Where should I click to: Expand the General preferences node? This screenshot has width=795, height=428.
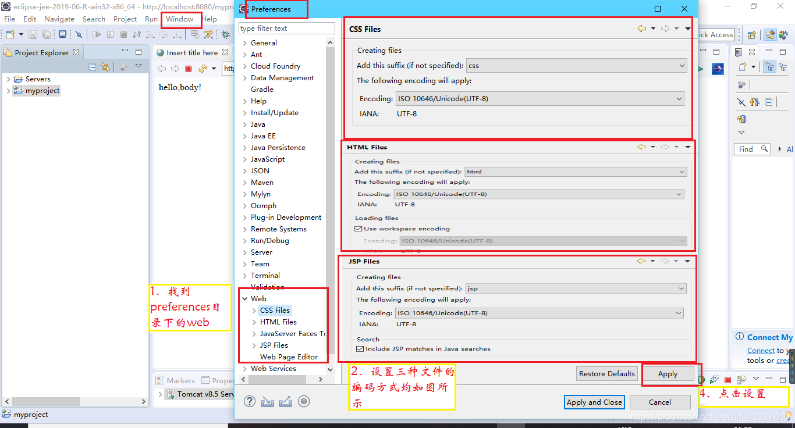tap(245, 43)
